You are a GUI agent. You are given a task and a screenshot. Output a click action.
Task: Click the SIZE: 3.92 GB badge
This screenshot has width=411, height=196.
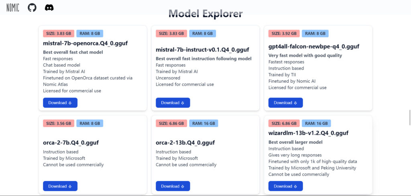(284, 33)
